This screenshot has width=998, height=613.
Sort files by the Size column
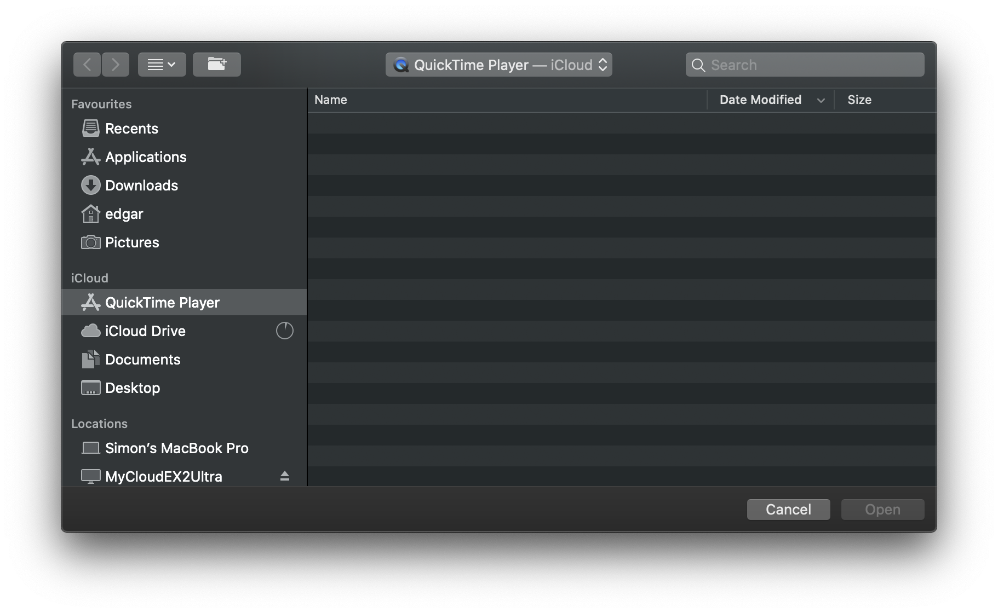pos(859,100)
